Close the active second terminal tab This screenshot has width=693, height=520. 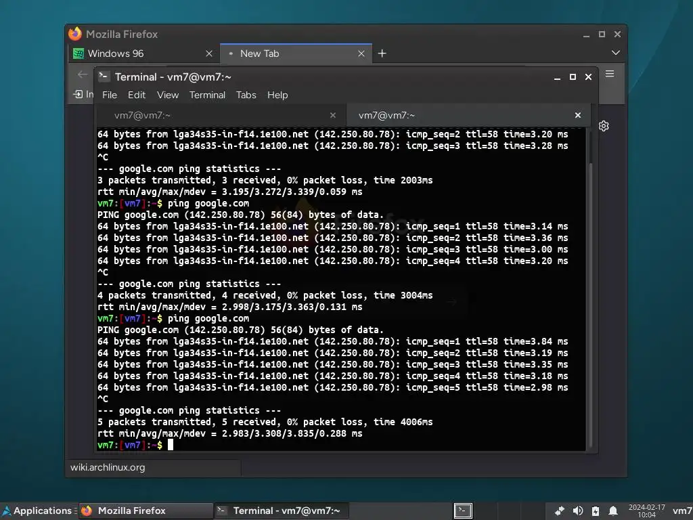(x=578, y=115)
